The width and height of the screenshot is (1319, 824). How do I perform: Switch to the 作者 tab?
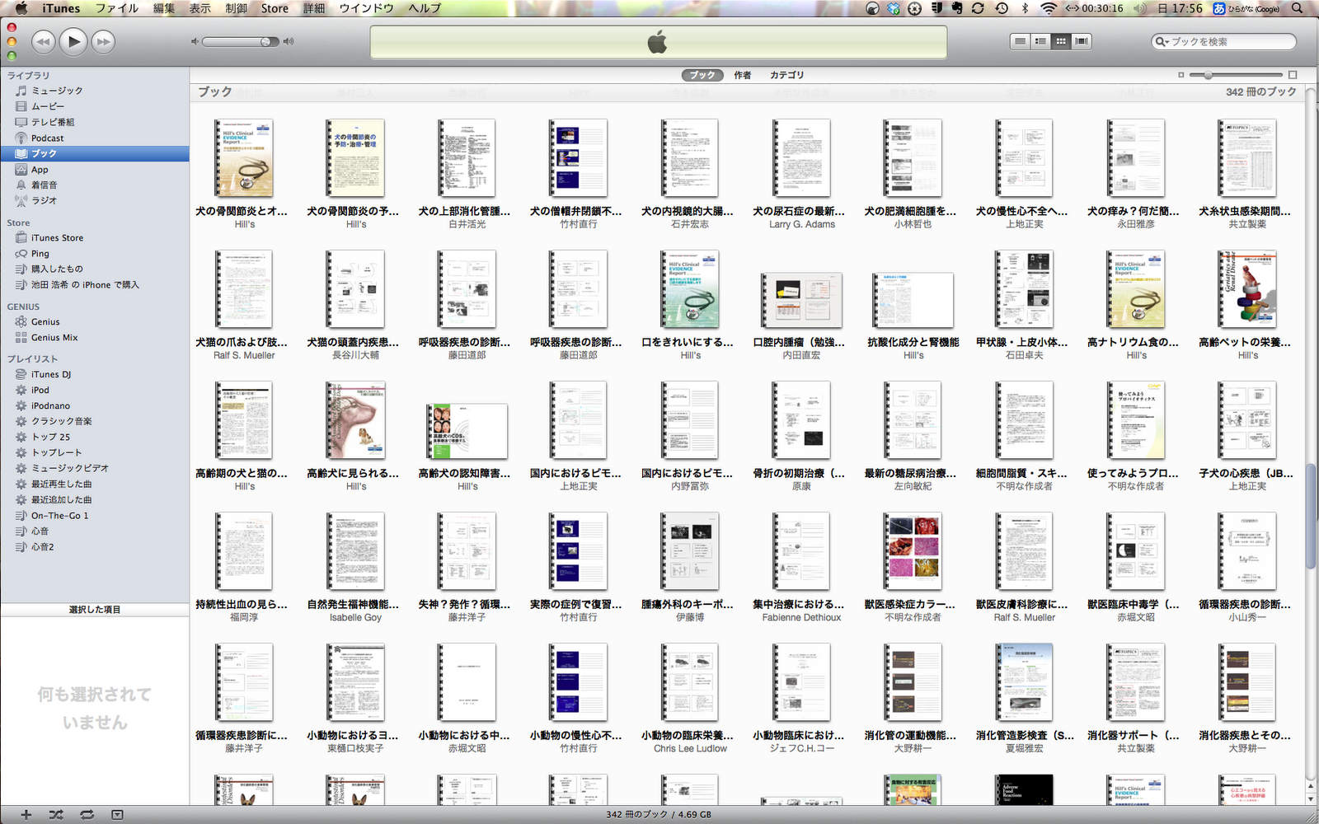coord(743,75)
